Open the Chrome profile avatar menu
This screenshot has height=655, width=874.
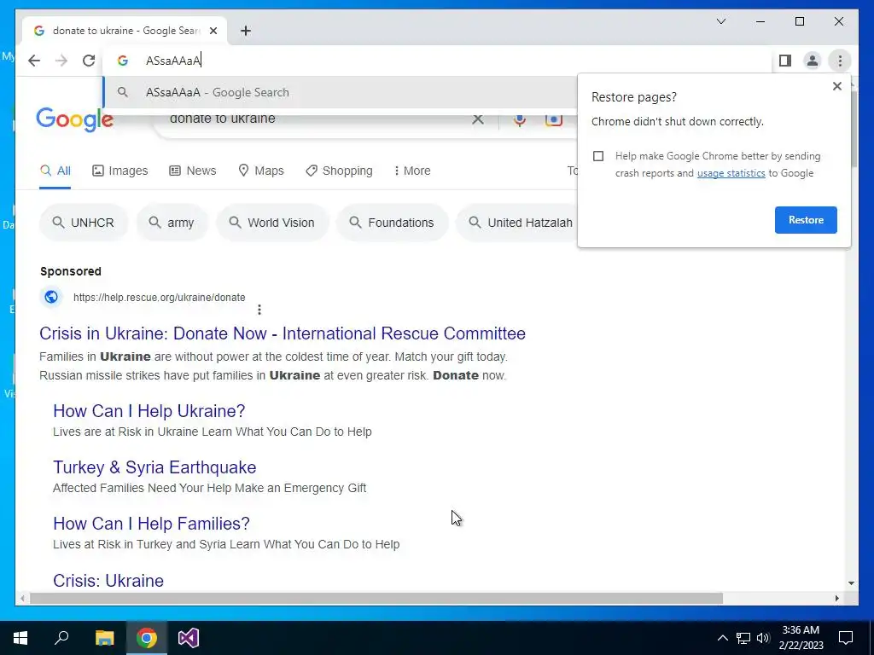pos(813,61)
